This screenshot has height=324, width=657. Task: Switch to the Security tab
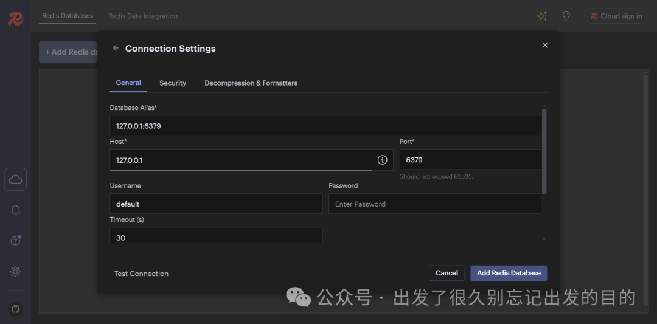pyautogui.click(x=173, y=83)
